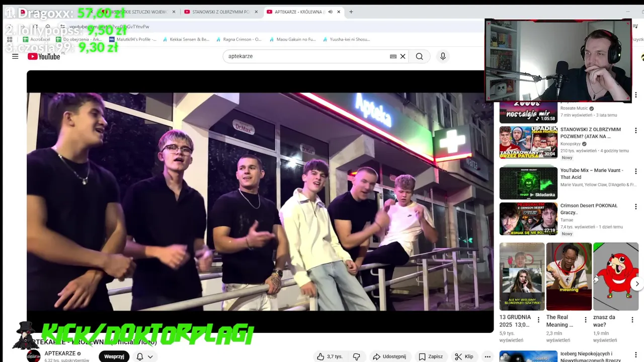
Task: Show next shorts with arrow button
Action: (637, 284)
